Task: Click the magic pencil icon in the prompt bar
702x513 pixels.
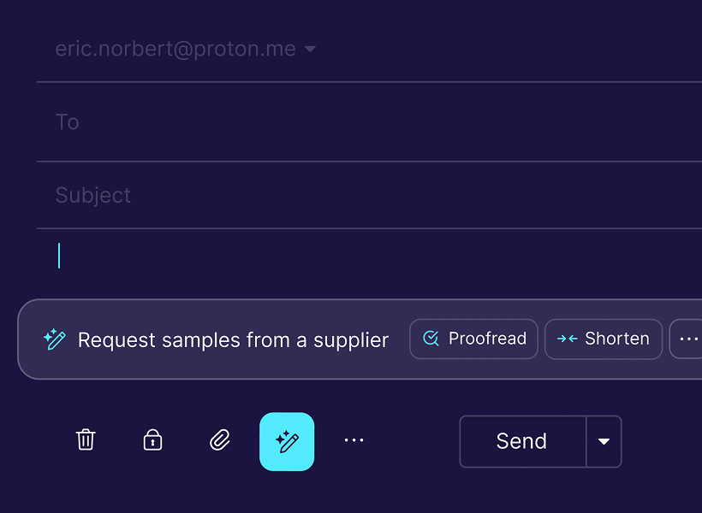Action: [x=55, y=339]
